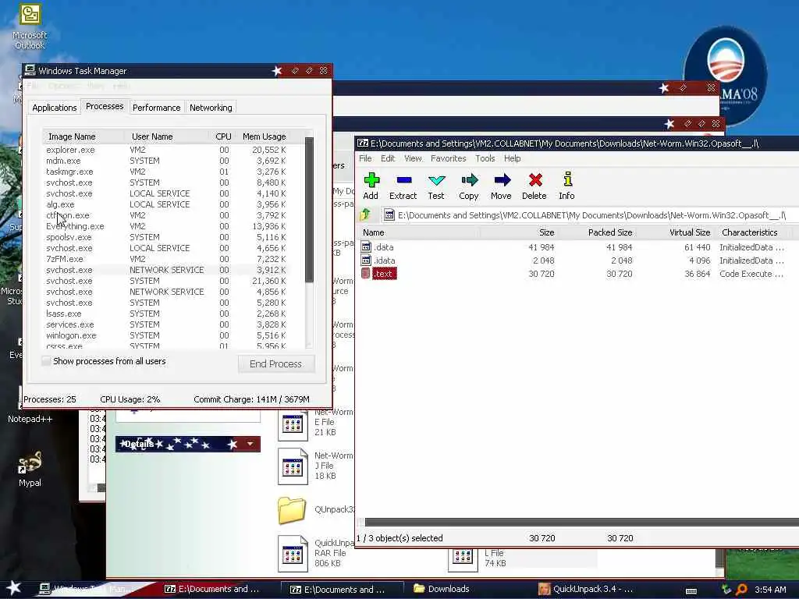This screenshot has height=599, width=799.
Task: Click Task Manager title bar icon
Action: click(x=30, y=70)
